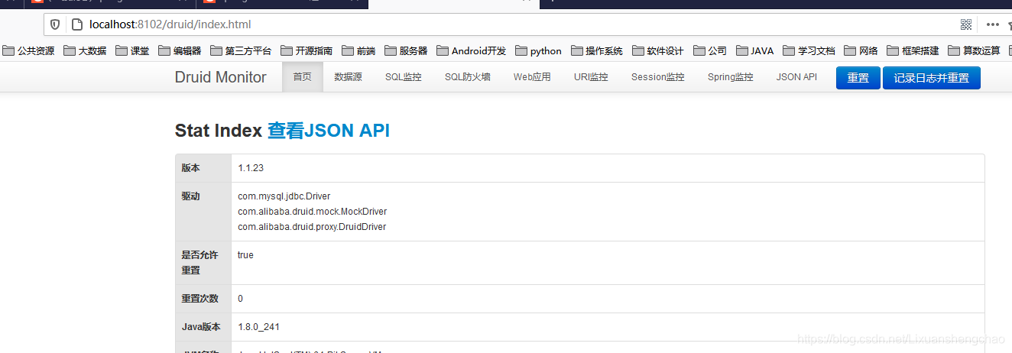
Task: Open the 编辑器 bookmark folder
Action: [180, 51]
